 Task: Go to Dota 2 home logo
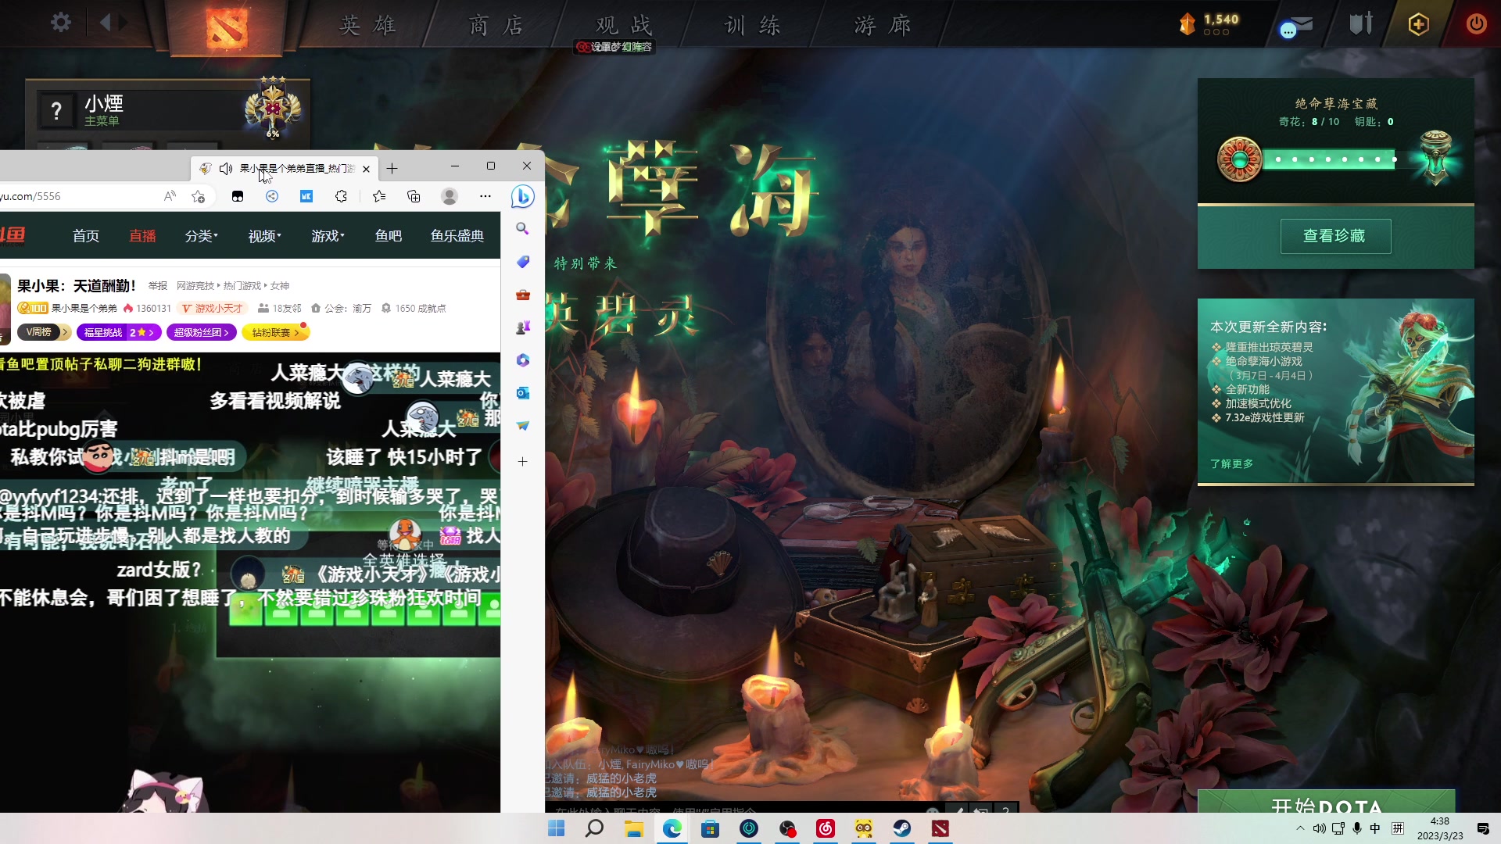(227, 27)
